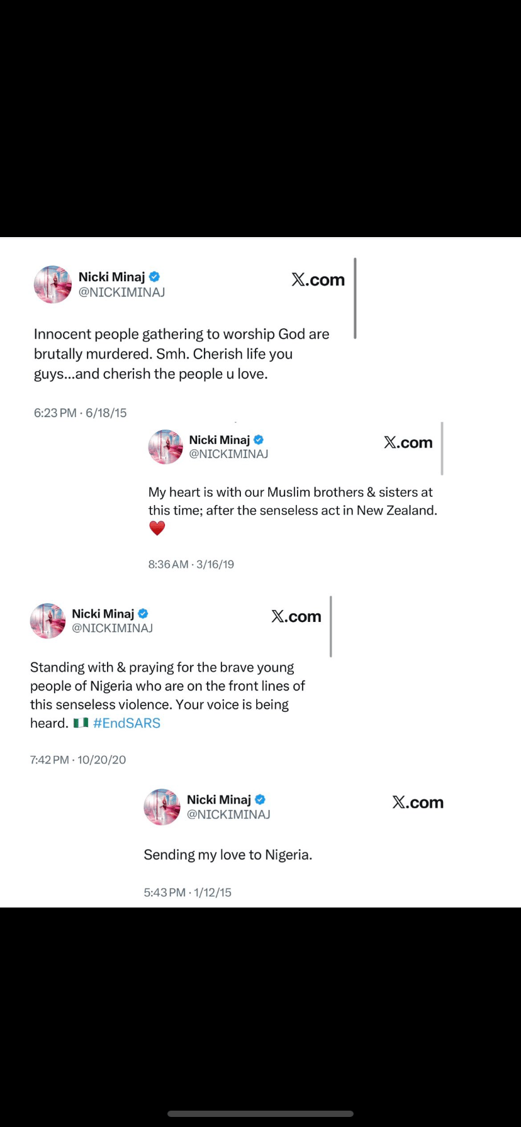Image resolution: width=521 pixels, height=1127 pixels.
Task: Click X.com logo on worship God tweet
Action: click(x=318, y=280)
